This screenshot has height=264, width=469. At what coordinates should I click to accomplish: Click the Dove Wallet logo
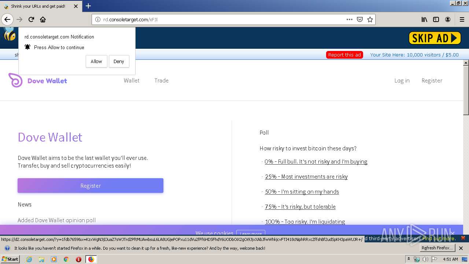click(38, 80)
